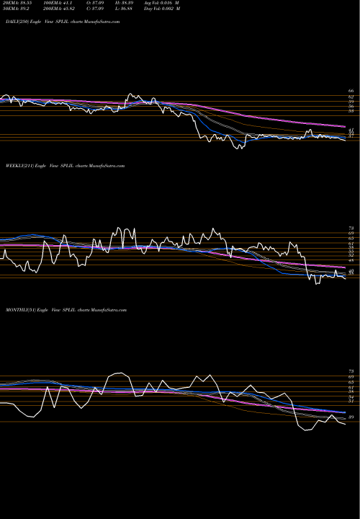Click the low price 'L:' readout

coord(124,9)
